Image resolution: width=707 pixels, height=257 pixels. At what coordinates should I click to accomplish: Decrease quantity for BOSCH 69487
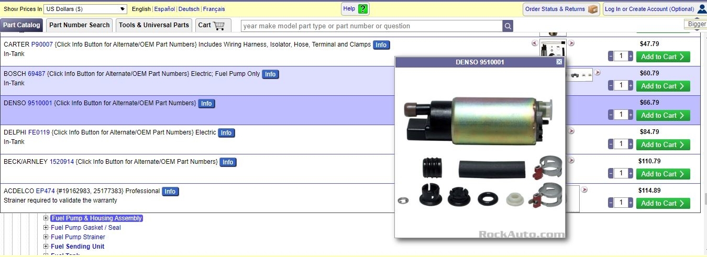611,86
